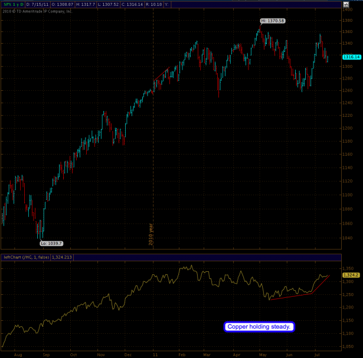Click the Apr label on the time axis
The height and width of the screenshot is (358, 363).
pyautogui.click(x=237, y=355)
